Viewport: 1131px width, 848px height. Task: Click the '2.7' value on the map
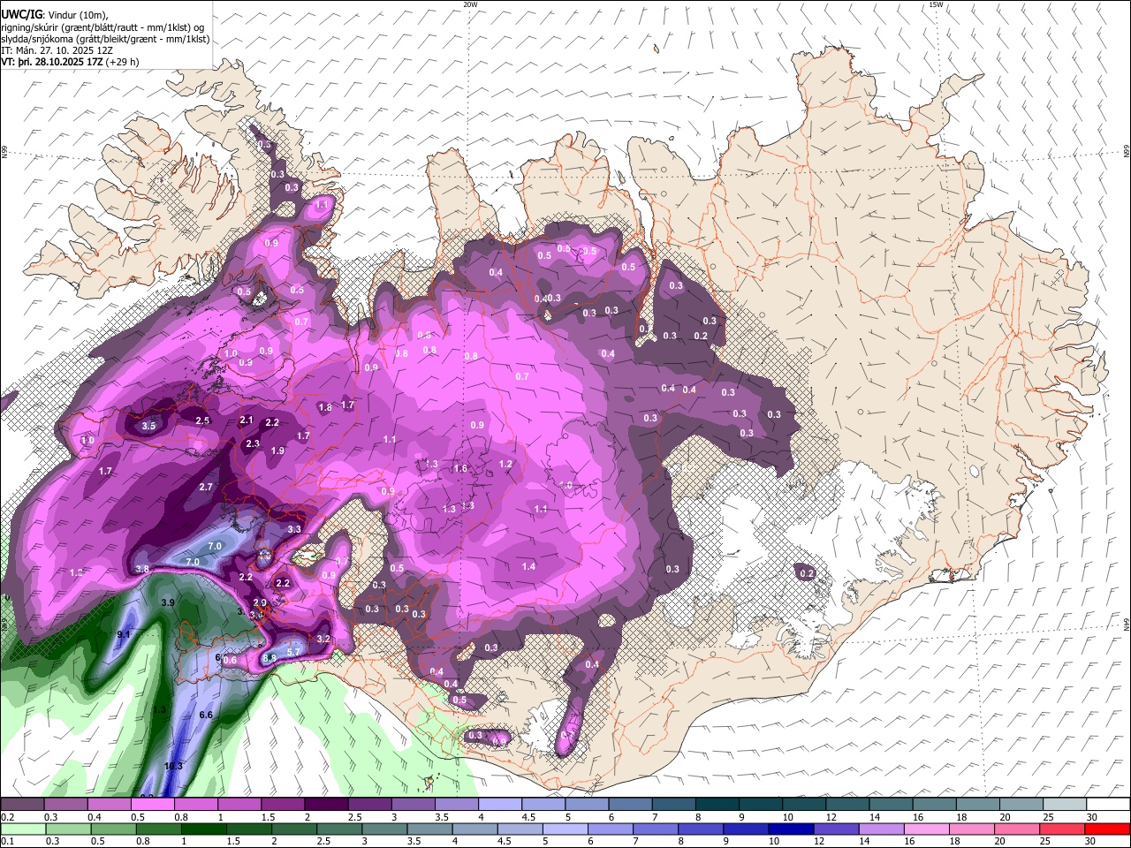tap(206, 487)
